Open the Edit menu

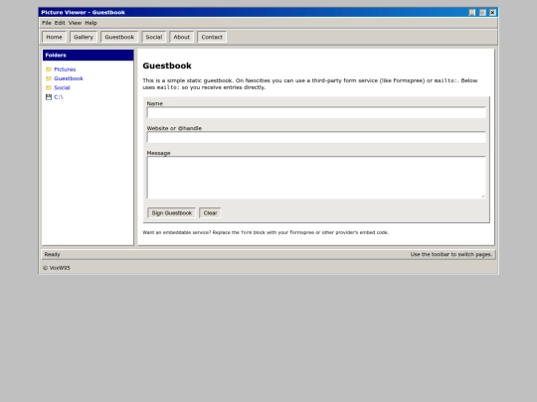click(60, 23)
